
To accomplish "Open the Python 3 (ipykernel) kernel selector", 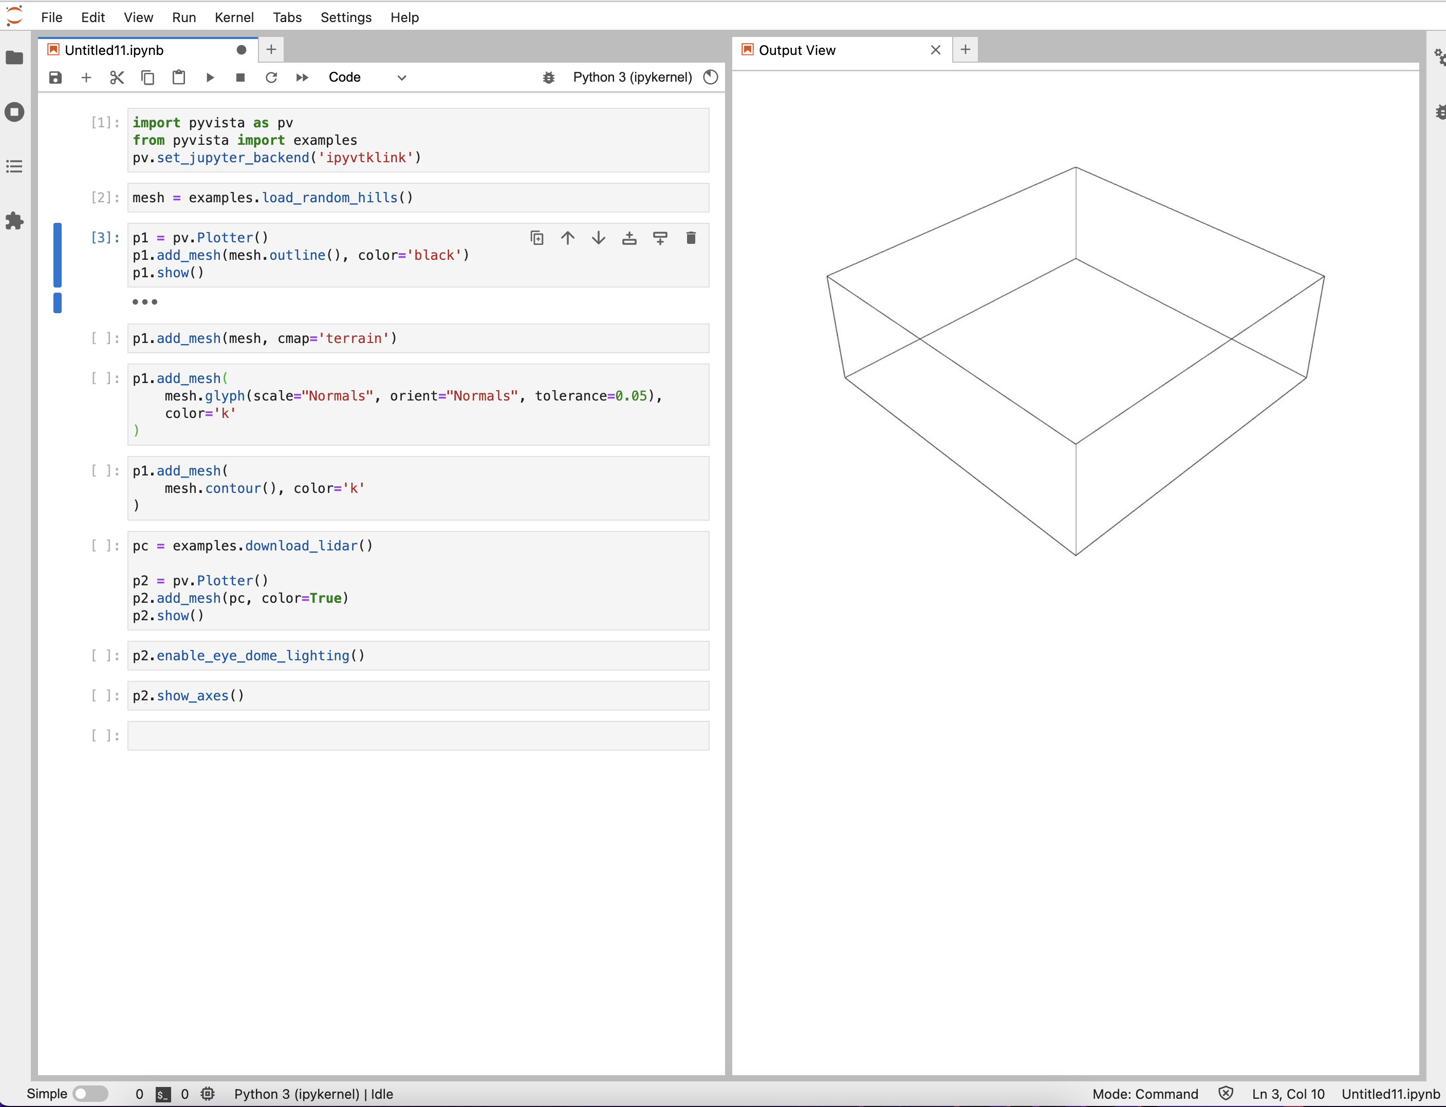I will pyautogui.click(x=631, y=77).
